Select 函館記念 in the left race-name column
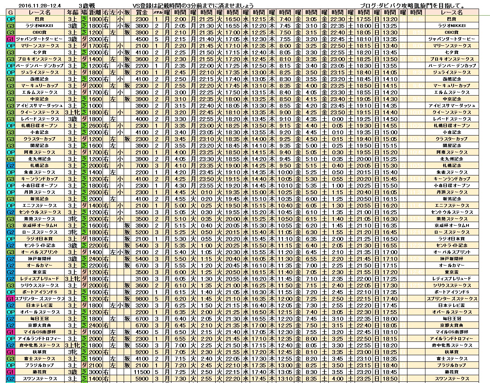490x383 pixels. click(x=40, y=79)
